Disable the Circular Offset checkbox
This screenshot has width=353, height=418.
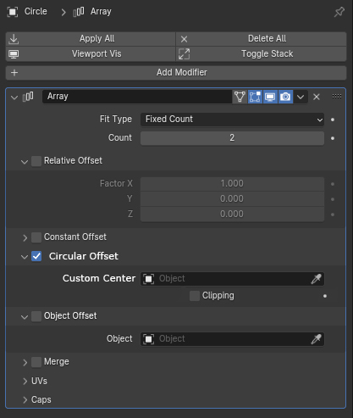(x=36, y=256)
